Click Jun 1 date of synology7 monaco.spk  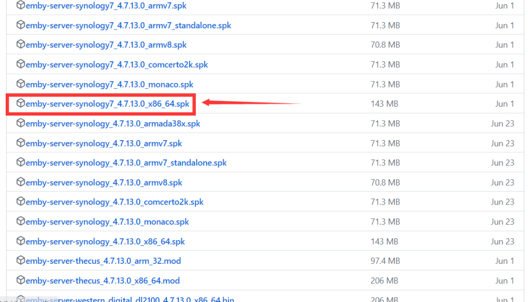pos(504,84)
